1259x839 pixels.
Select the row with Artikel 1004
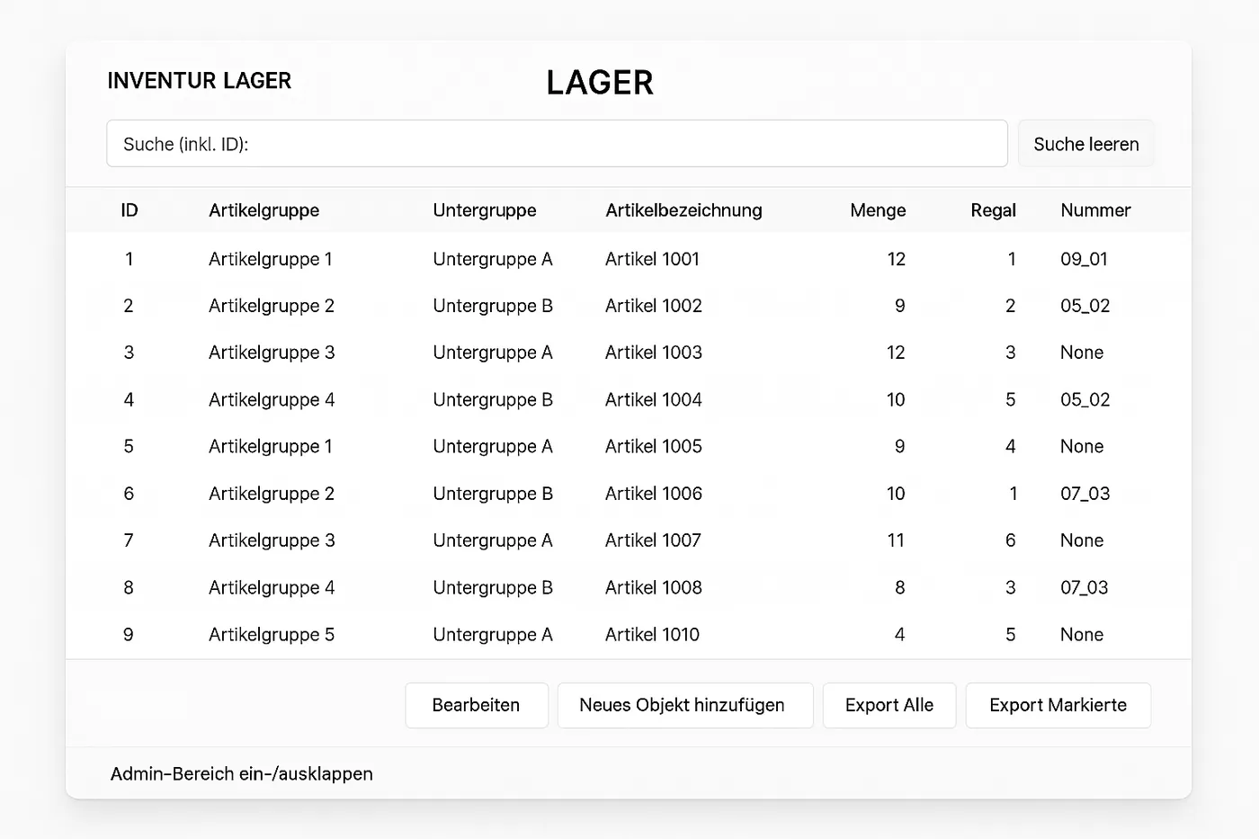[629, 399]
